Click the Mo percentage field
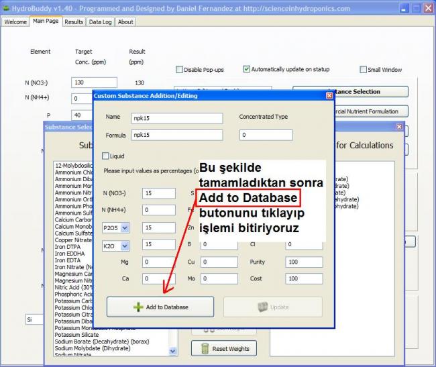This screenshot has width=436, height=367. tap(219, 278)
